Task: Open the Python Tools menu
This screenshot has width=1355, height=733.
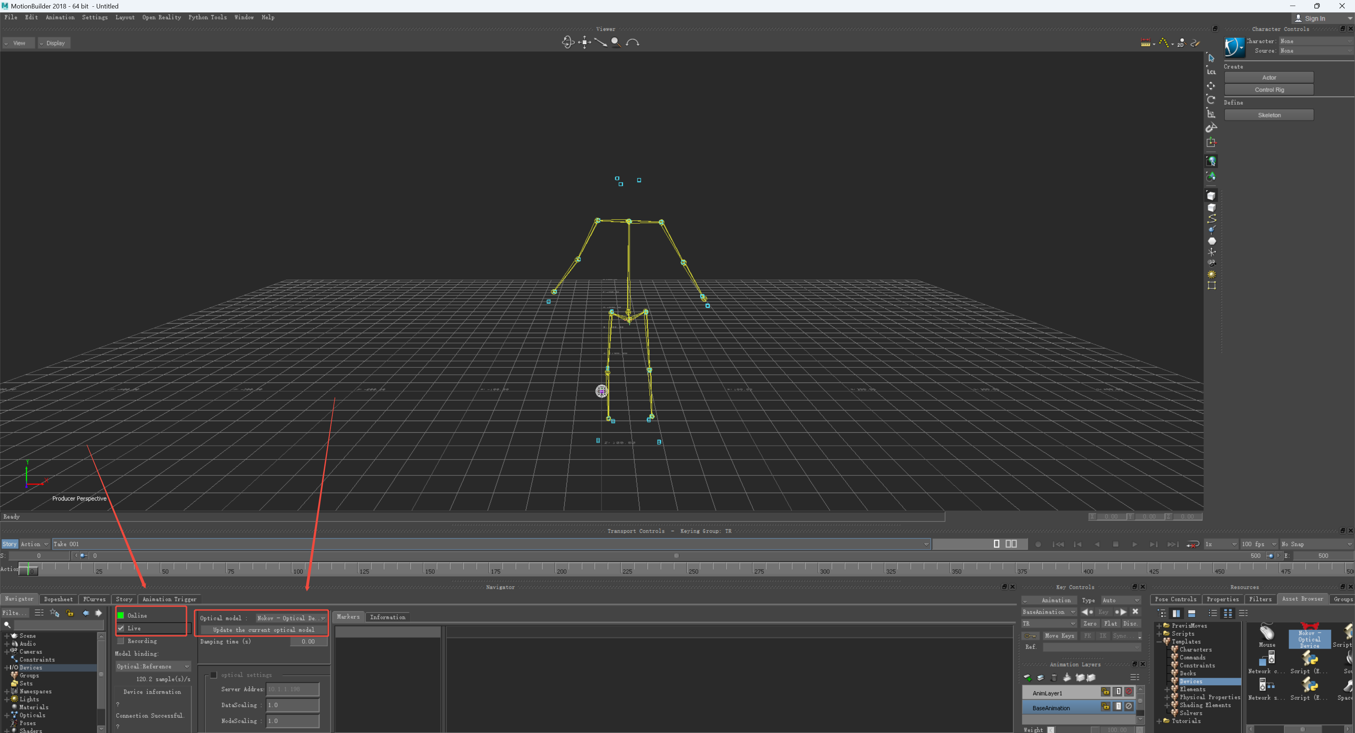Action: (208, 17)
